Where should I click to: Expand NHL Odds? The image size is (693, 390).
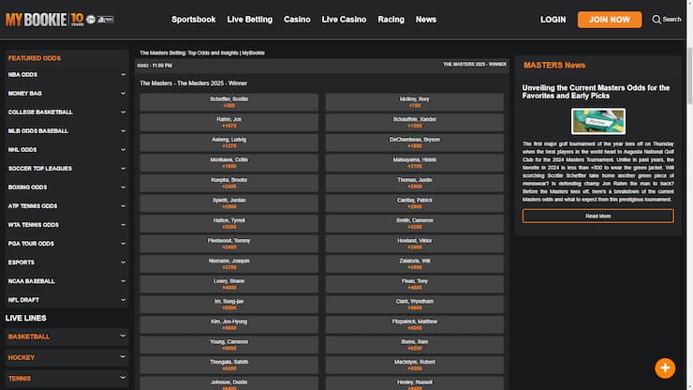[66, 150]
